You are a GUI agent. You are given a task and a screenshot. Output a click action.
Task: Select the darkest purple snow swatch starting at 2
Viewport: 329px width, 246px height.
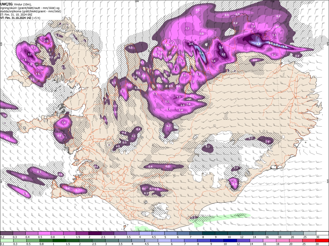coord(95,233)
